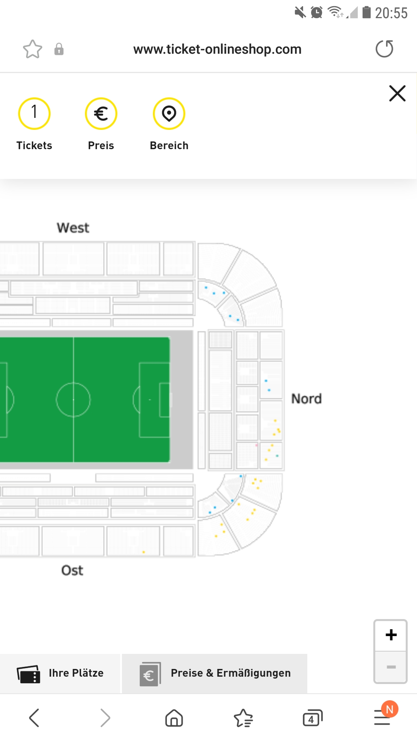This screenshot has height=742, width=417.
Task: Select the Nord stand label
Action: pos(306,399)
